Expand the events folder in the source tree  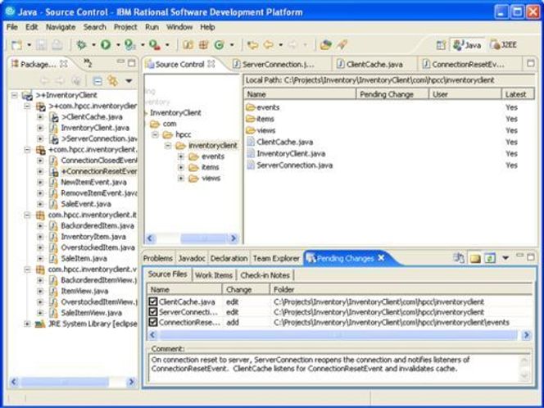[181, 156]
